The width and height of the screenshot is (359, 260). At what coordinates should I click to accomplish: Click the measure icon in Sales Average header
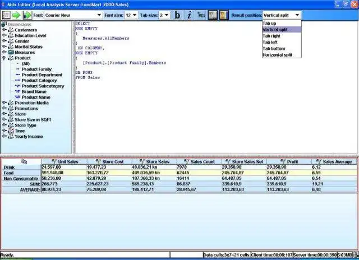pos(319,161)
